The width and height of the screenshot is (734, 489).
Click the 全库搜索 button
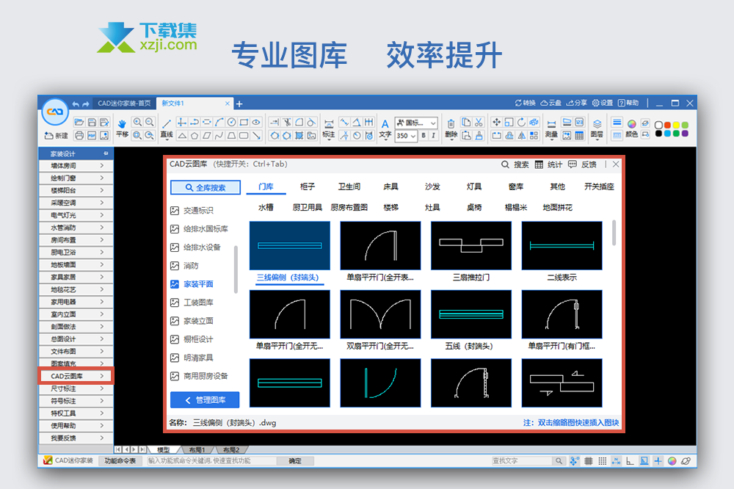tap(206, 187)
